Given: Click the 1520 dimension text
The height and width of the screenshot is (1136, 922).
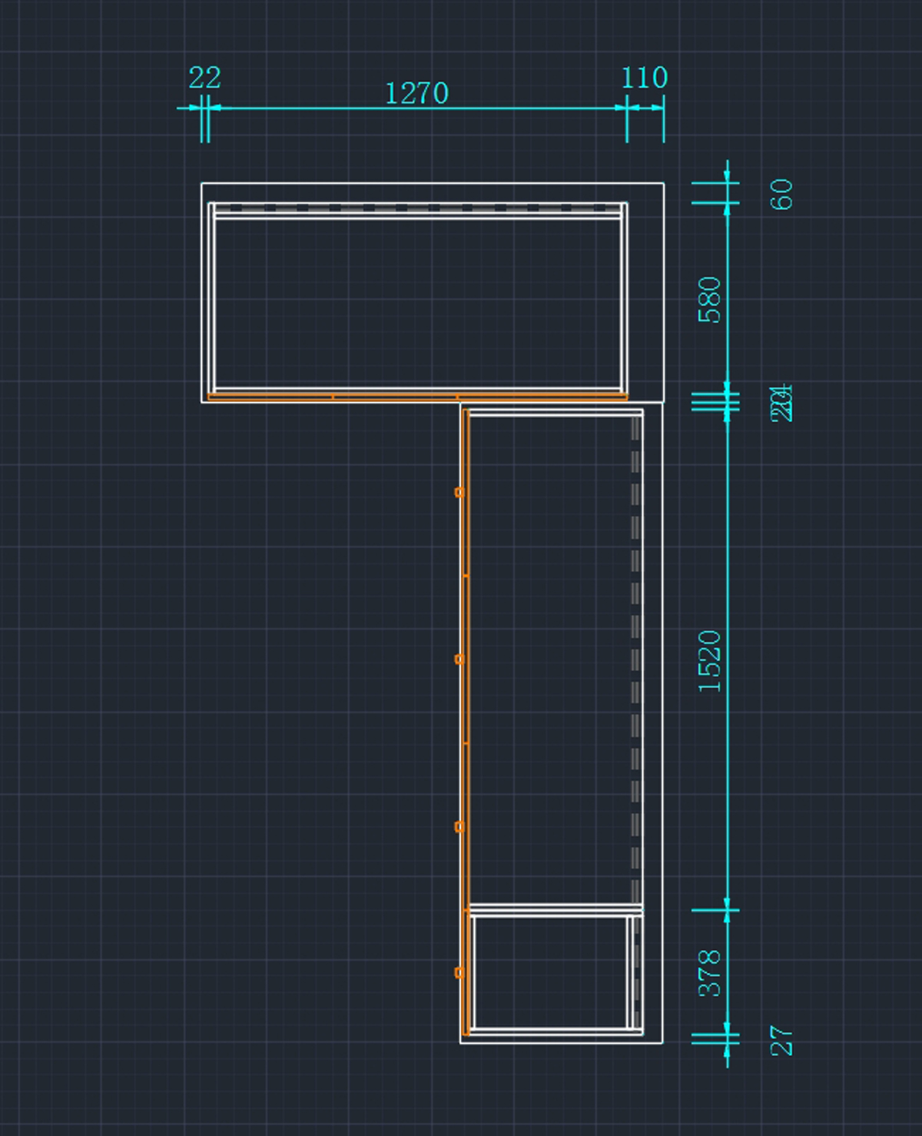Looking at the screenshot, I should [x=709, y=661].
